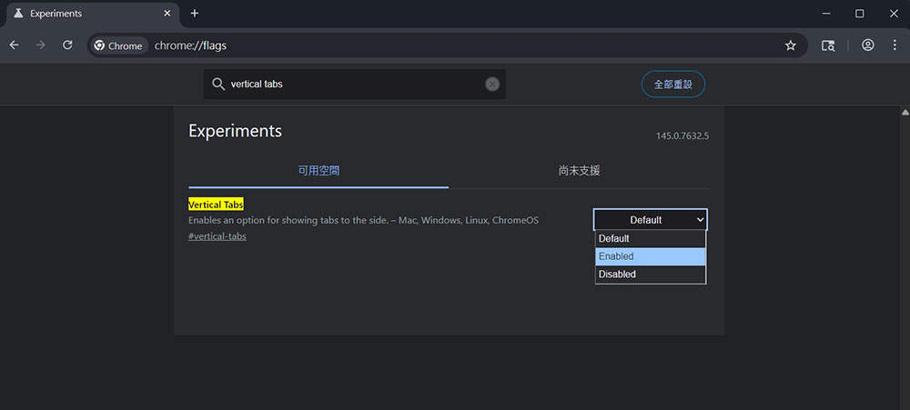Click the tab search icon in toolbar
910x410 pixels.
point(828,45)
